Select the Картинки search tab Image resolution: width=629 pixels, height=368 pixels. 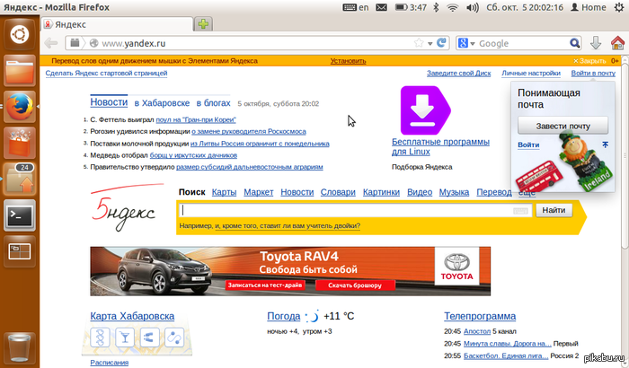click(x=381, y=192)
